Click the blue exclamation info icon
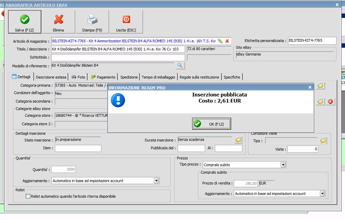The width and height of the screenshot is (345, 220). click(118, 100)
